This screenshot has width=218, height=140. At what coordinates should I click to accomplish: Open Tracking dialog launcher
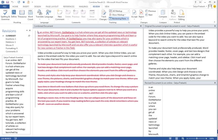[129, 22]
